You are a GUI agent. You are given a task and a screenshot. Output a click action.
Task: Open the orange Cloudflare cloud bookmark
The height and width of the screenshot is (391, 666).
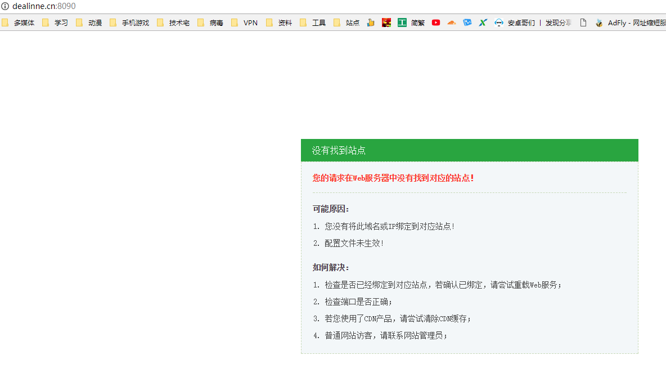(452, 23)
